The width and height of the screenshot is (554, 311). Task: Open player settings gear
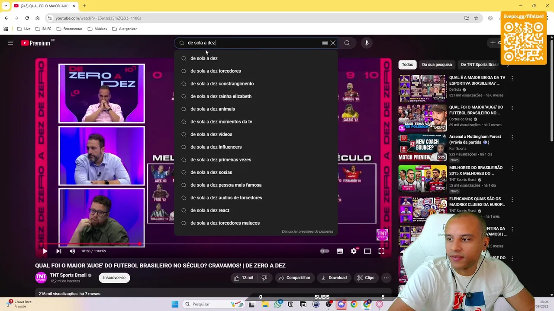354,251
